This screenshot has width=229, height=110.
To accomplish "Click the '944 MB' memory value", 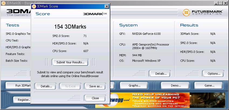I will pyautogui.click(x=137, y=55).
